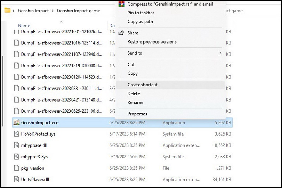Select the UnityPlayer.dll file name

pyautogui.click(x=35, y=180)
